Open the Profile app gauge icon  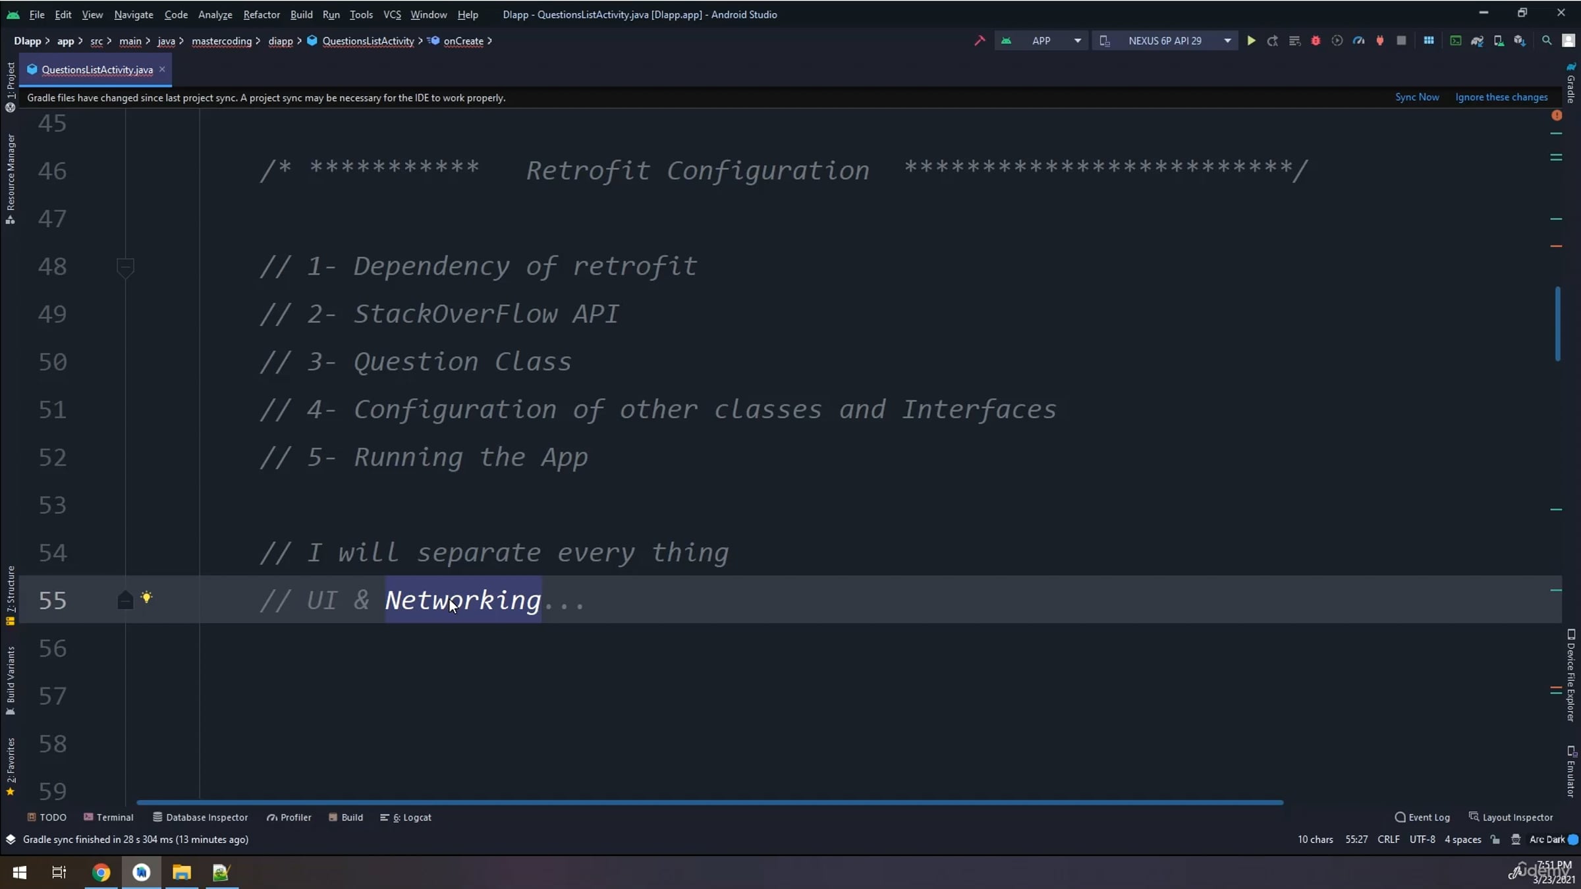(x=1358, y=41)
